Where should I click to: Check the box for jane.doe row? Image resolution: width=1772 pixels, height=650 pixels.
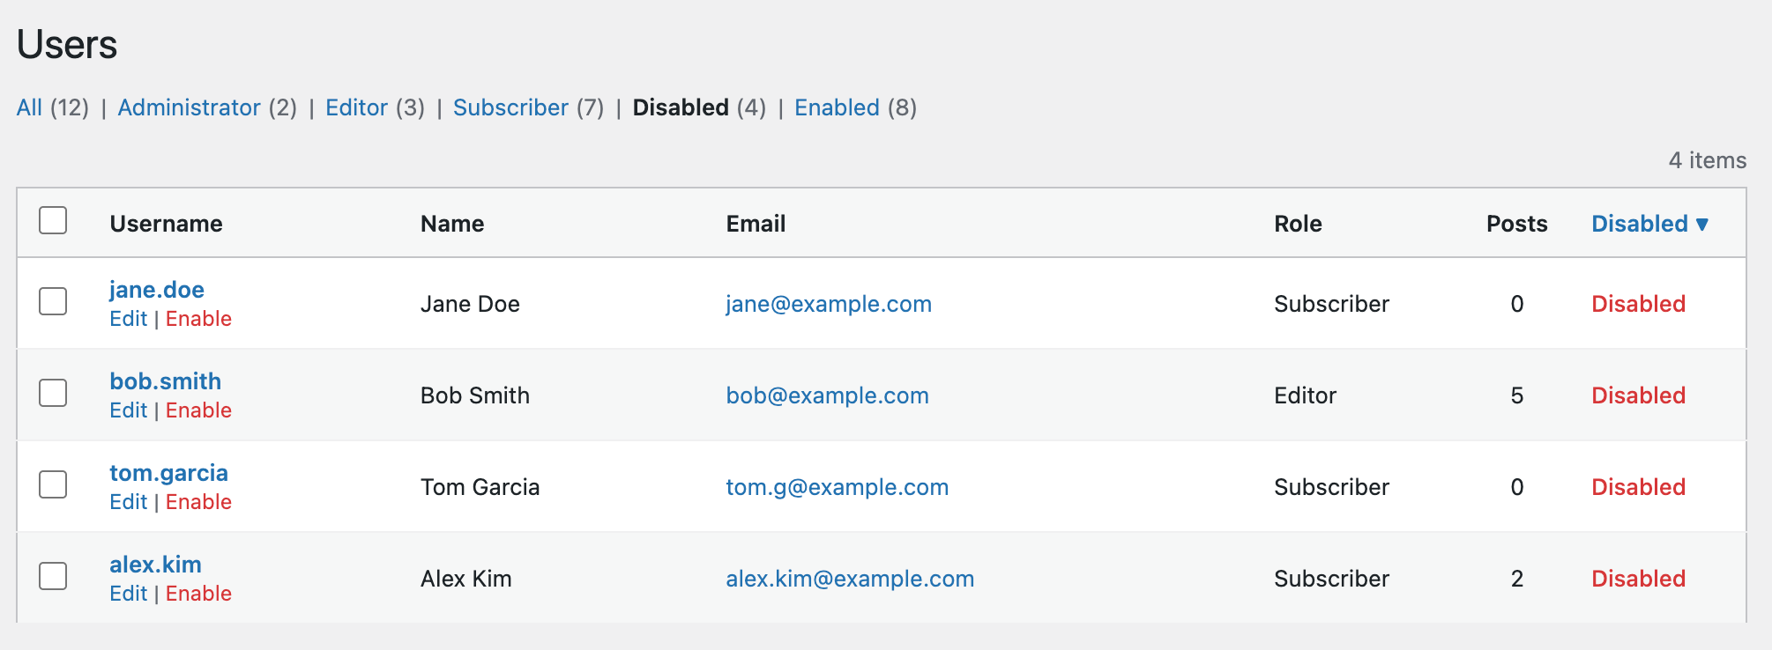pyautogui.click(x=53, y=301)
